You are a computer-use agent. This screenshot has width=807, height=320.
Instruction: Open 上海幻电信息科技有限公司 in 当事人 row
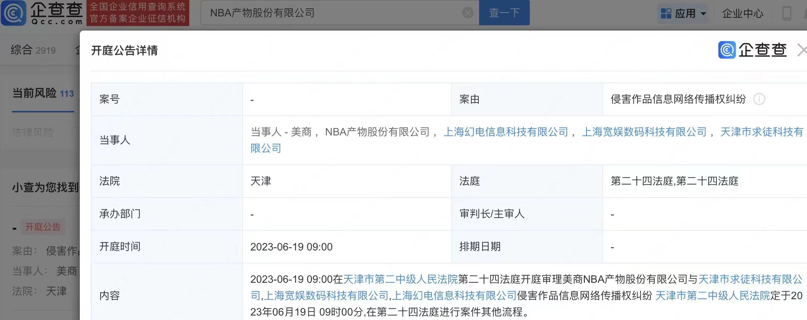point(506,132)
